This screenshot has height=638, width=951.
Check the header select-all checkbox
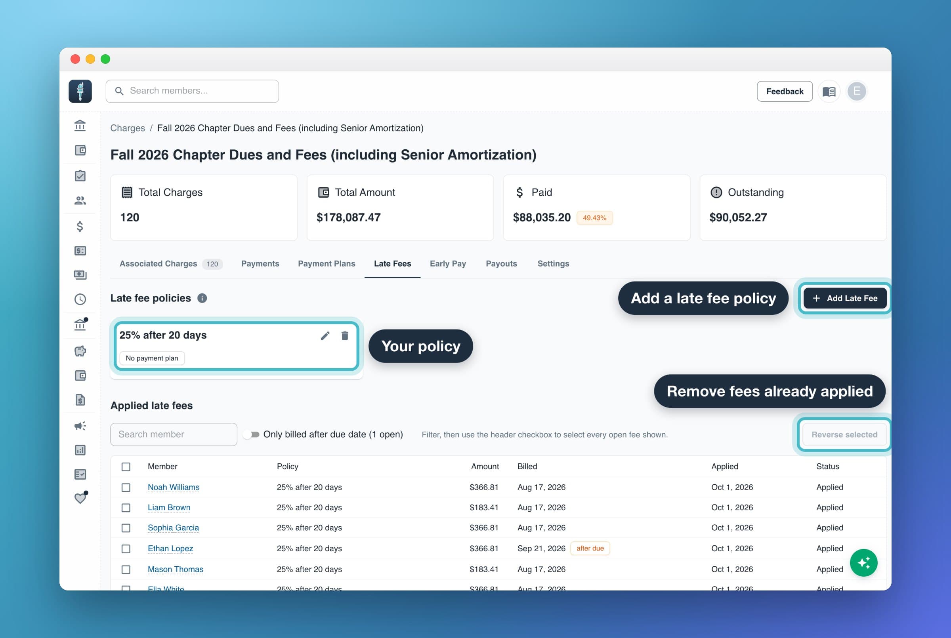coord(126,467)
